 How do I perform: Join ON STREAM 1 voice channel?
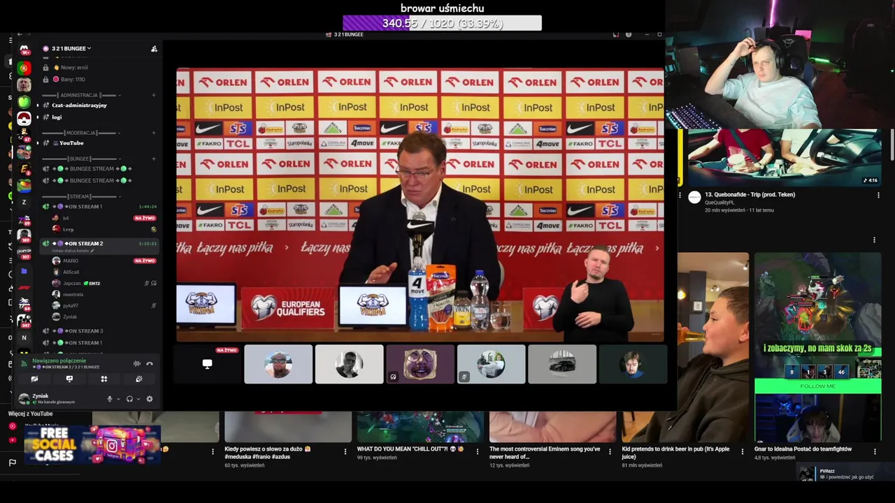click(99, 207)
